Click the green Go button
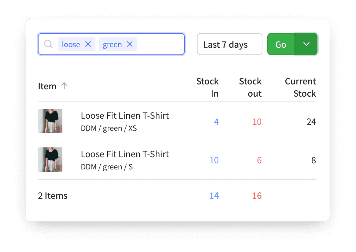The height and width of the screenshot is (252, 356). point(280,44)
